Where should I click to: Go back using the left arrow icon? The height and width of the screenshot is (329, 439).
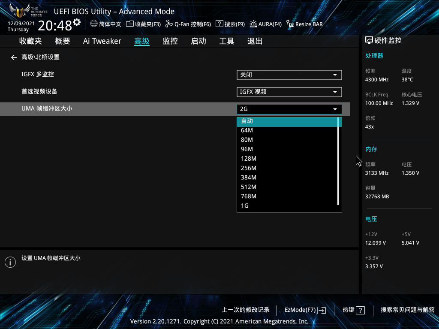tap(14, 57)
